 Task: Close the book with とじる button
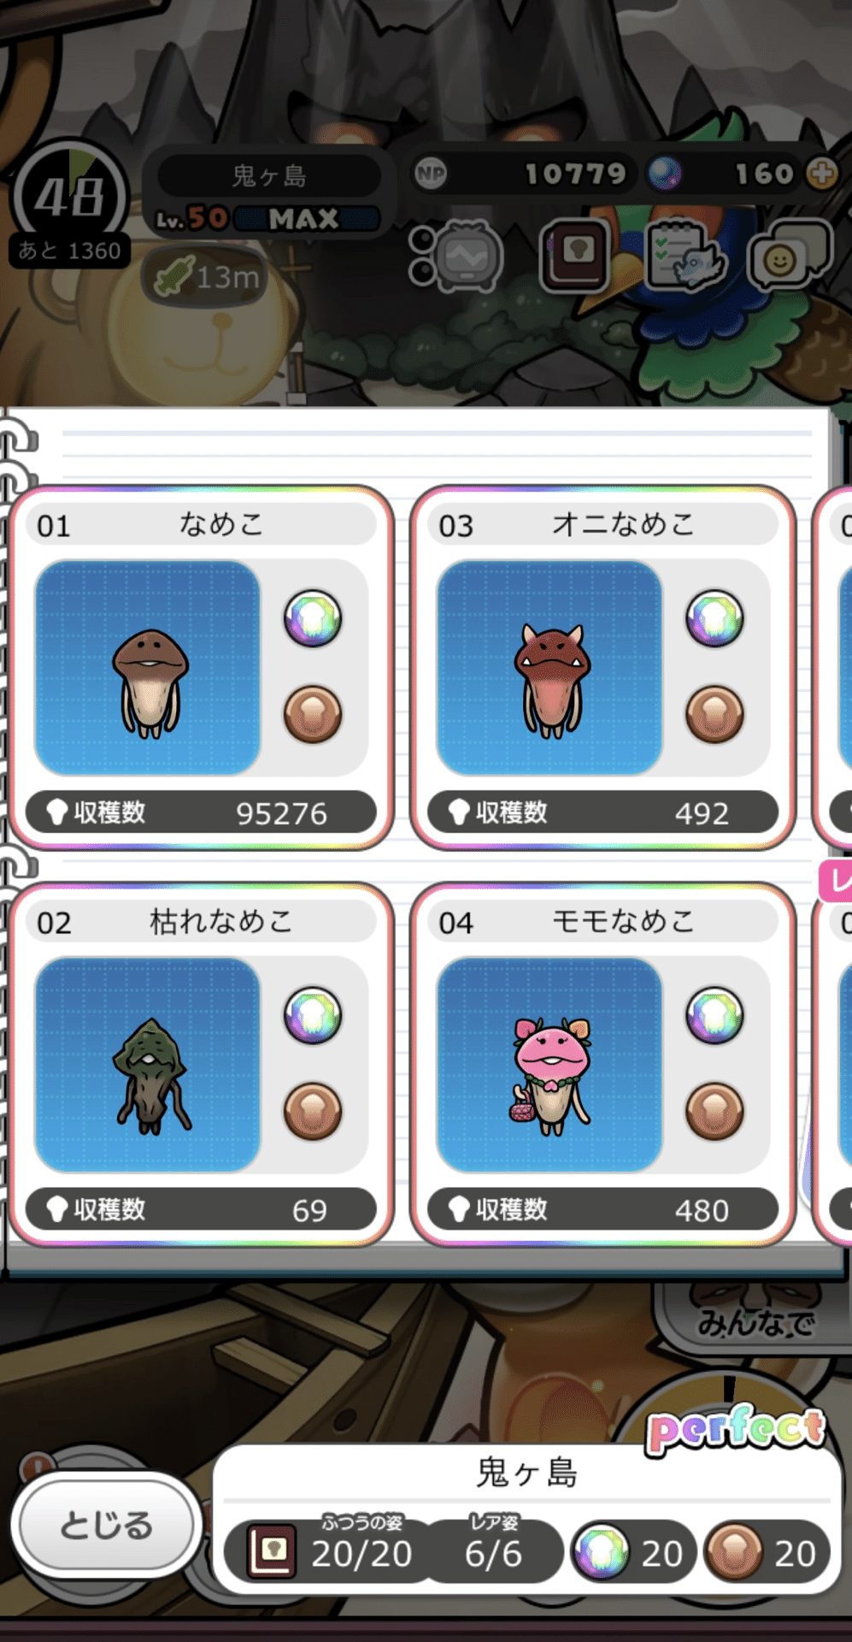(x=107, y=1526)
